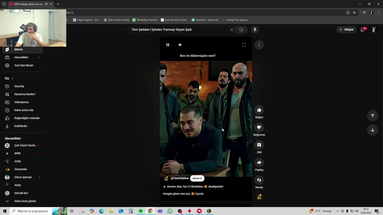Dislike the short with Beğenme button
The image size is (383, 215).
[259, 128]
